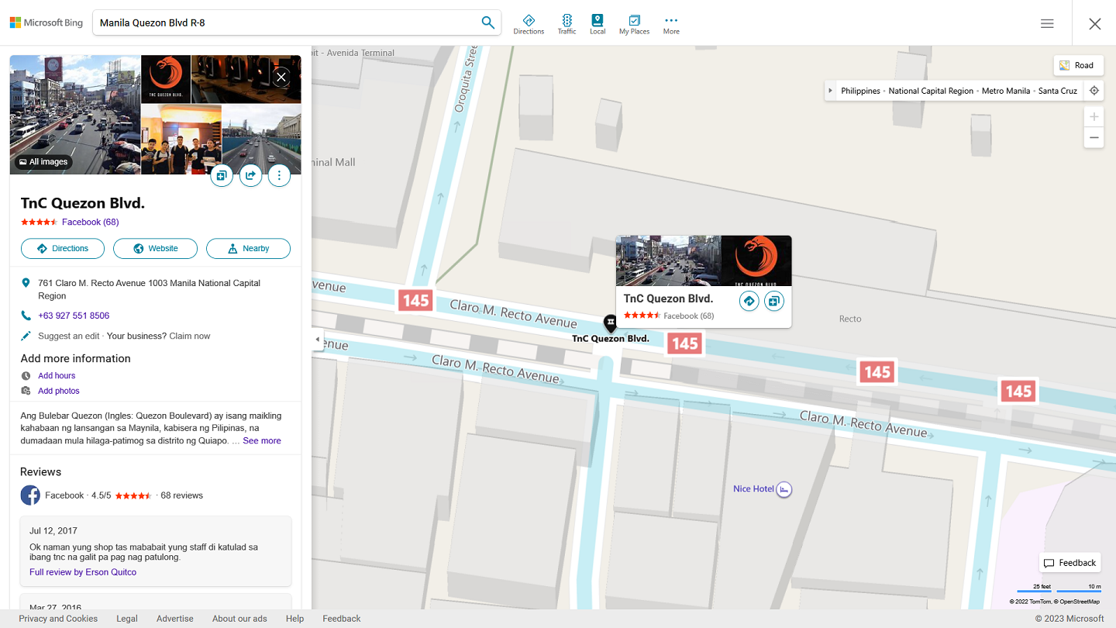Click the locate me target icon
The height and width of the screenshot is (628, 1116).
[1094, 91]
